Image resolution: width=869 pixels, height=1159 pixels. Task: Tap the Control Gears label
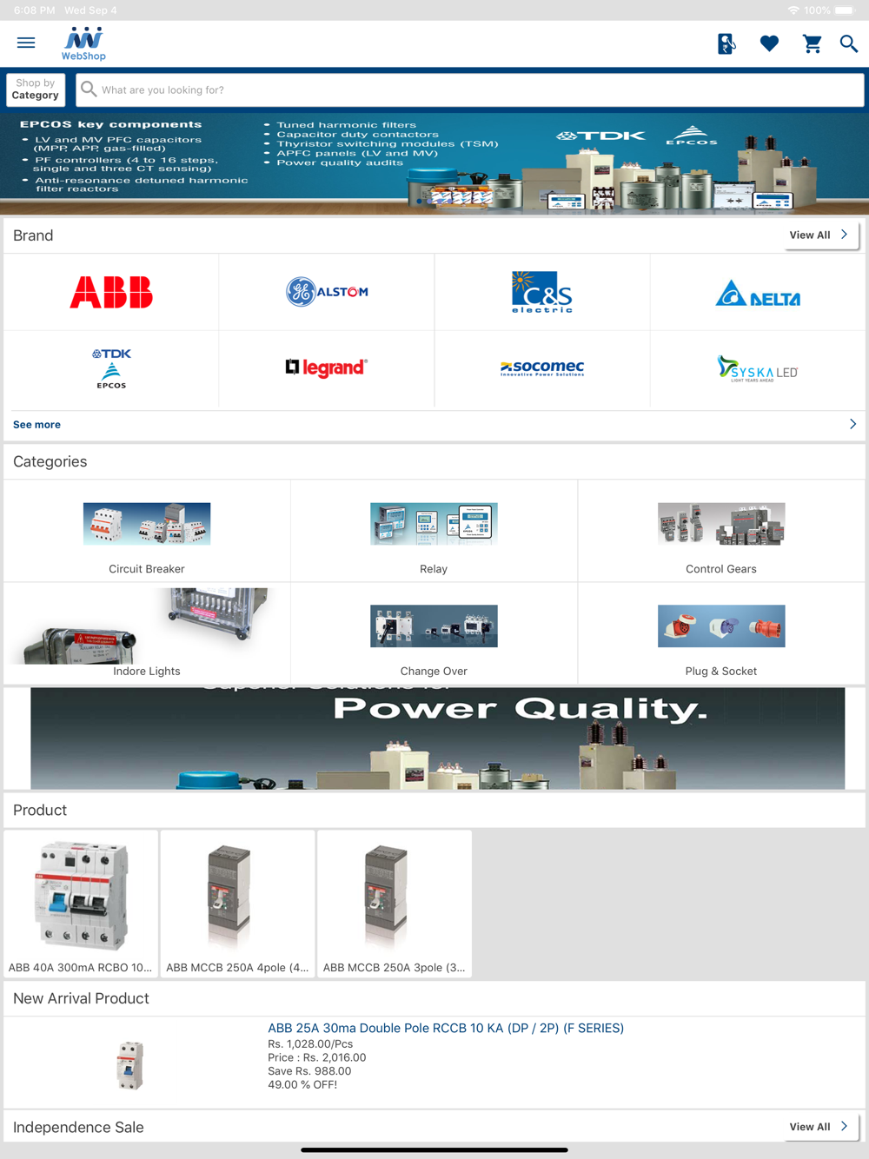tap(721, 569)
